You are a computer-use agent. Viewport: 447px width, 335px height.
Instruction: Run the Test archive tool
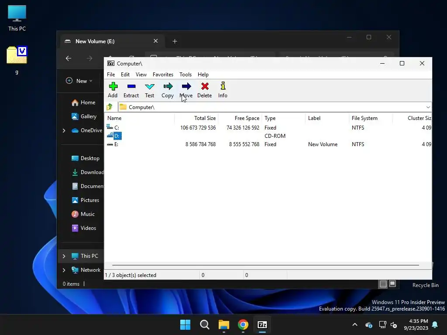click(149, 90)
